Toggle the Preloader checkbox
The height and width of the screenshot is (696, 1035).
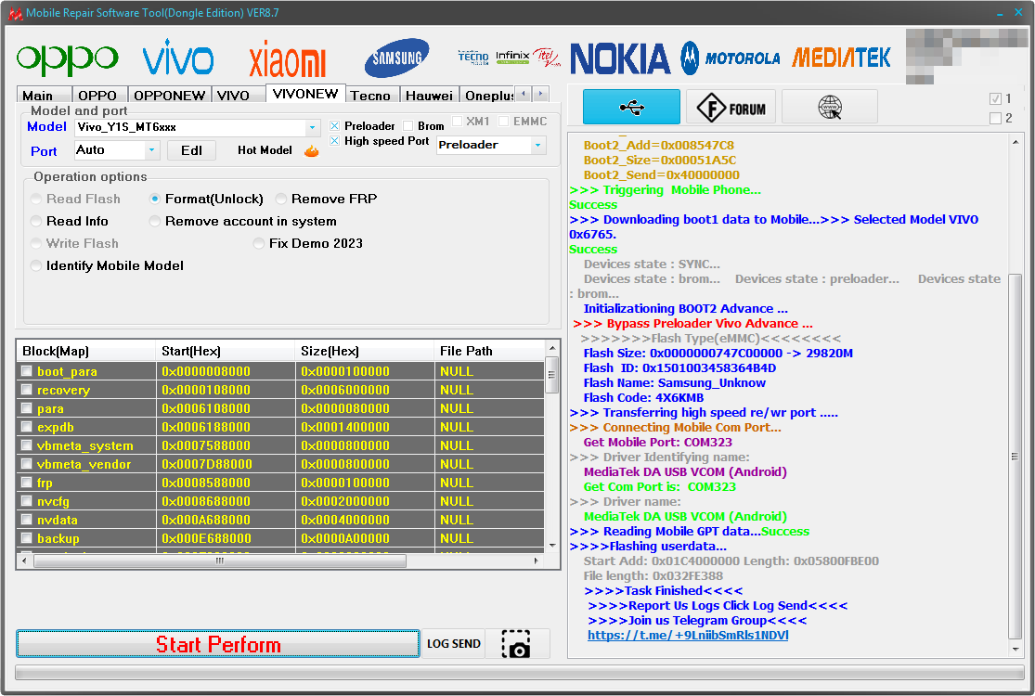pyautogui.click(x=335, y=126)
